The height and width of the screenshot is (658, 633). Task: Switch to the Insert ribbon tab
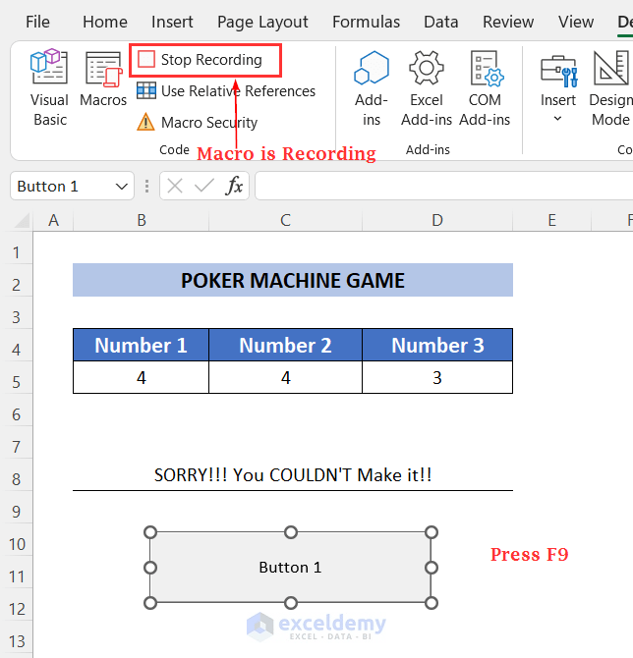[172, 22]
